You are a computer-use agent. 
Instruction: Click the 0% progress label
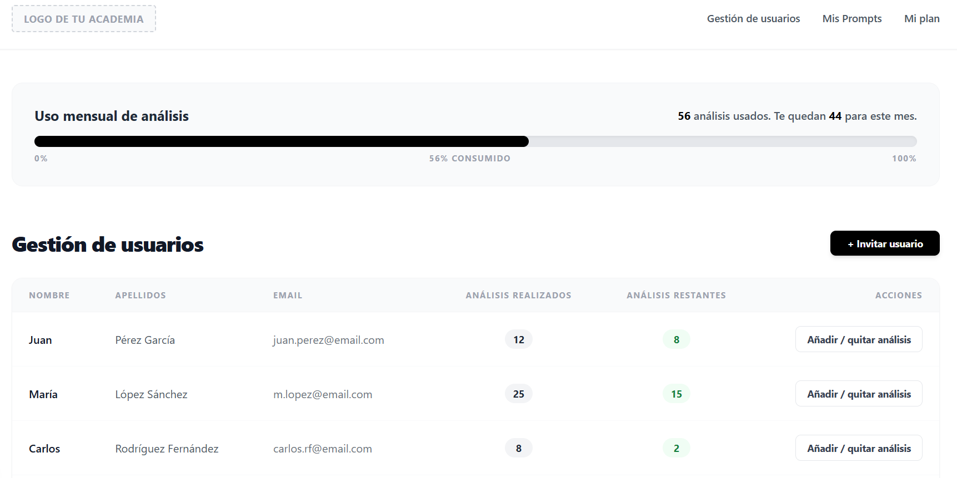point(41,159)
